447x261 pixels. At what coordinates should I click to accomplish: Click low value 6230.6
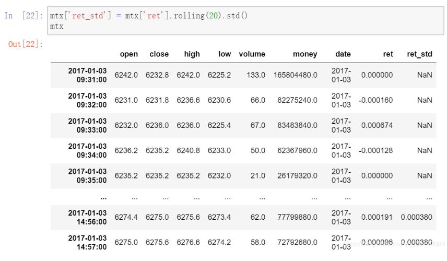click(219, 100)
